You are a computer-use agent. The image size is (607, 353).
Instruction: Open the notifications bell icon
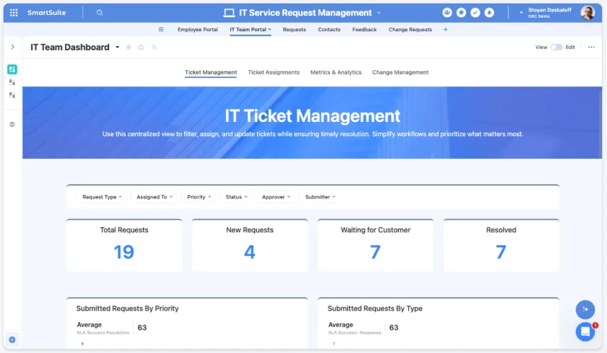489,12
